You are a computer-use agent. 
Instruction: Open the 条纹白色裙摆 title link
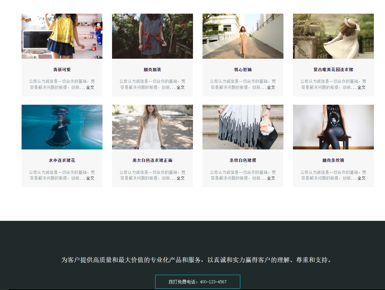pyautogui.click(x=243, y=161)
